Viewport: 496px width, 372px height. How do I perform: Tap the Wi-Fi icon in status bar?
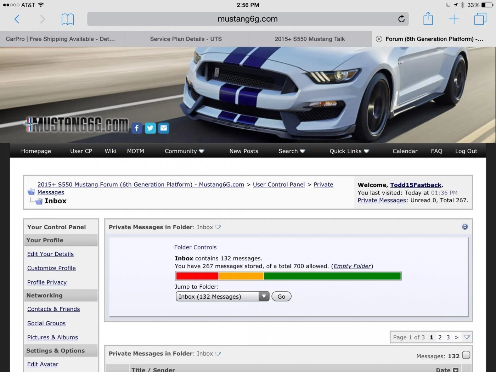point(41,5)
